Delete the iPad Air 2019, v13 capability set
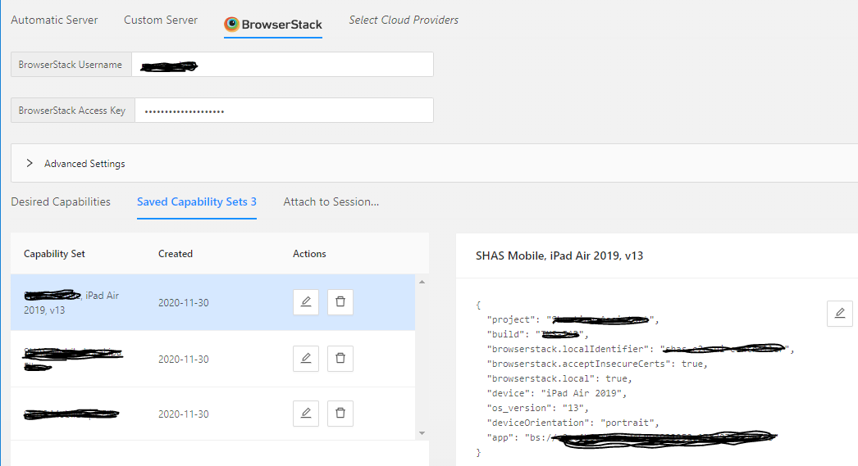The height and width of the screenshot is (466, 858). (340, 302)
